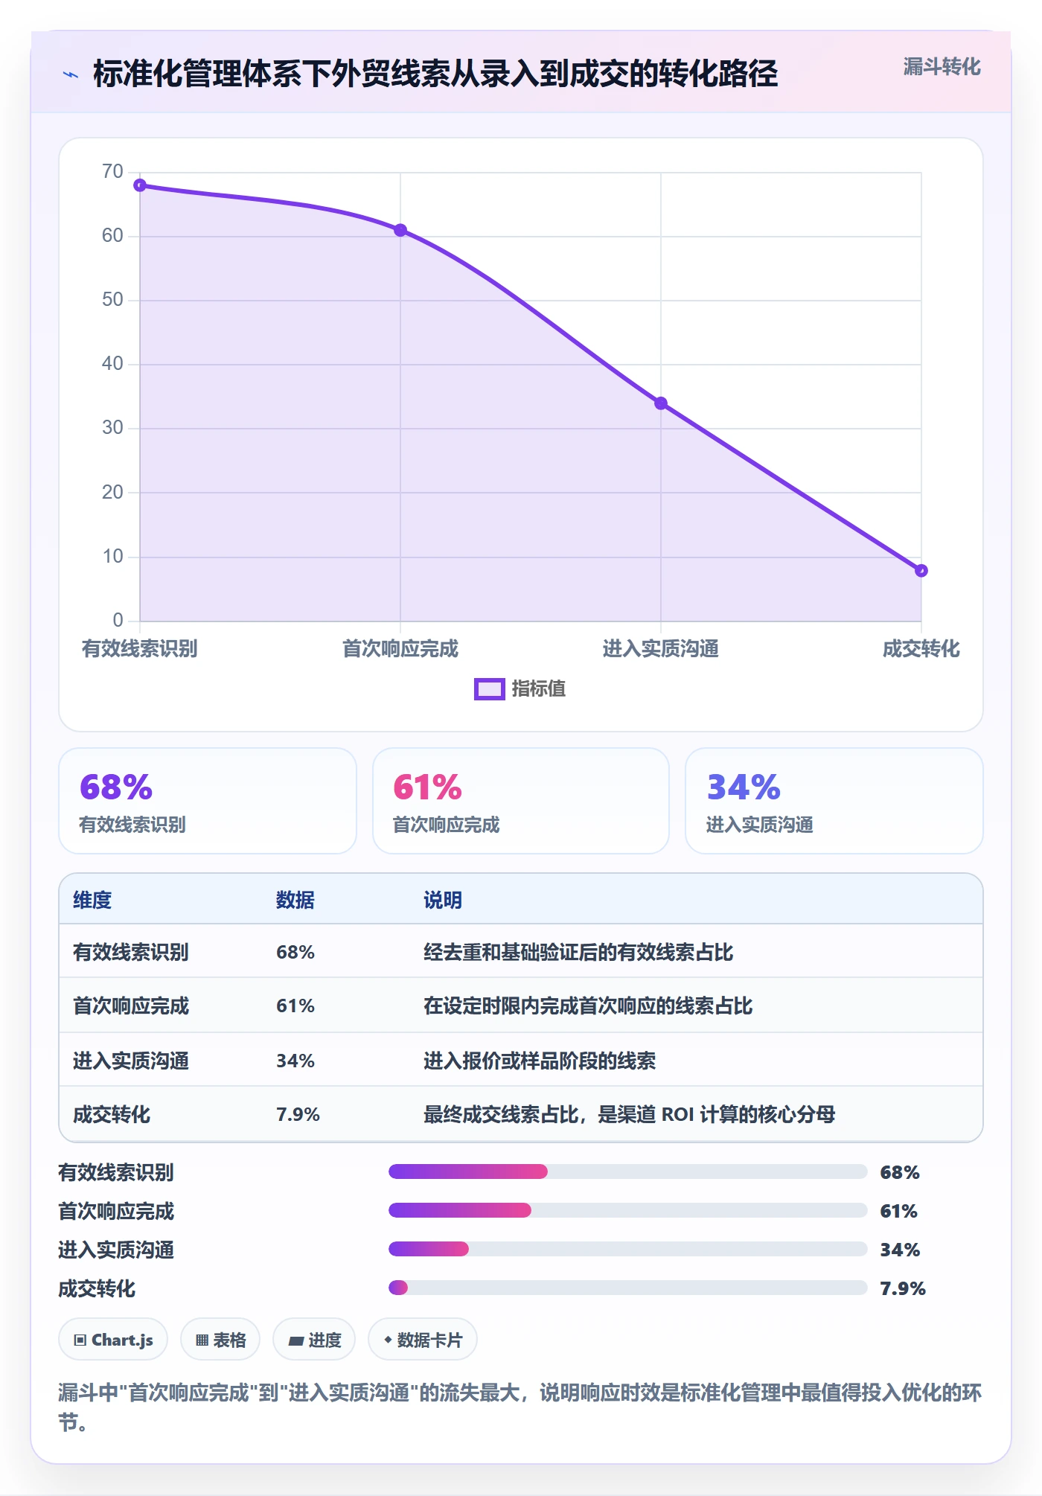Click the 进入实质沟通 progress bar
The width and height of the screenshot is (1042, 1496).
[x=627, y=1249]
